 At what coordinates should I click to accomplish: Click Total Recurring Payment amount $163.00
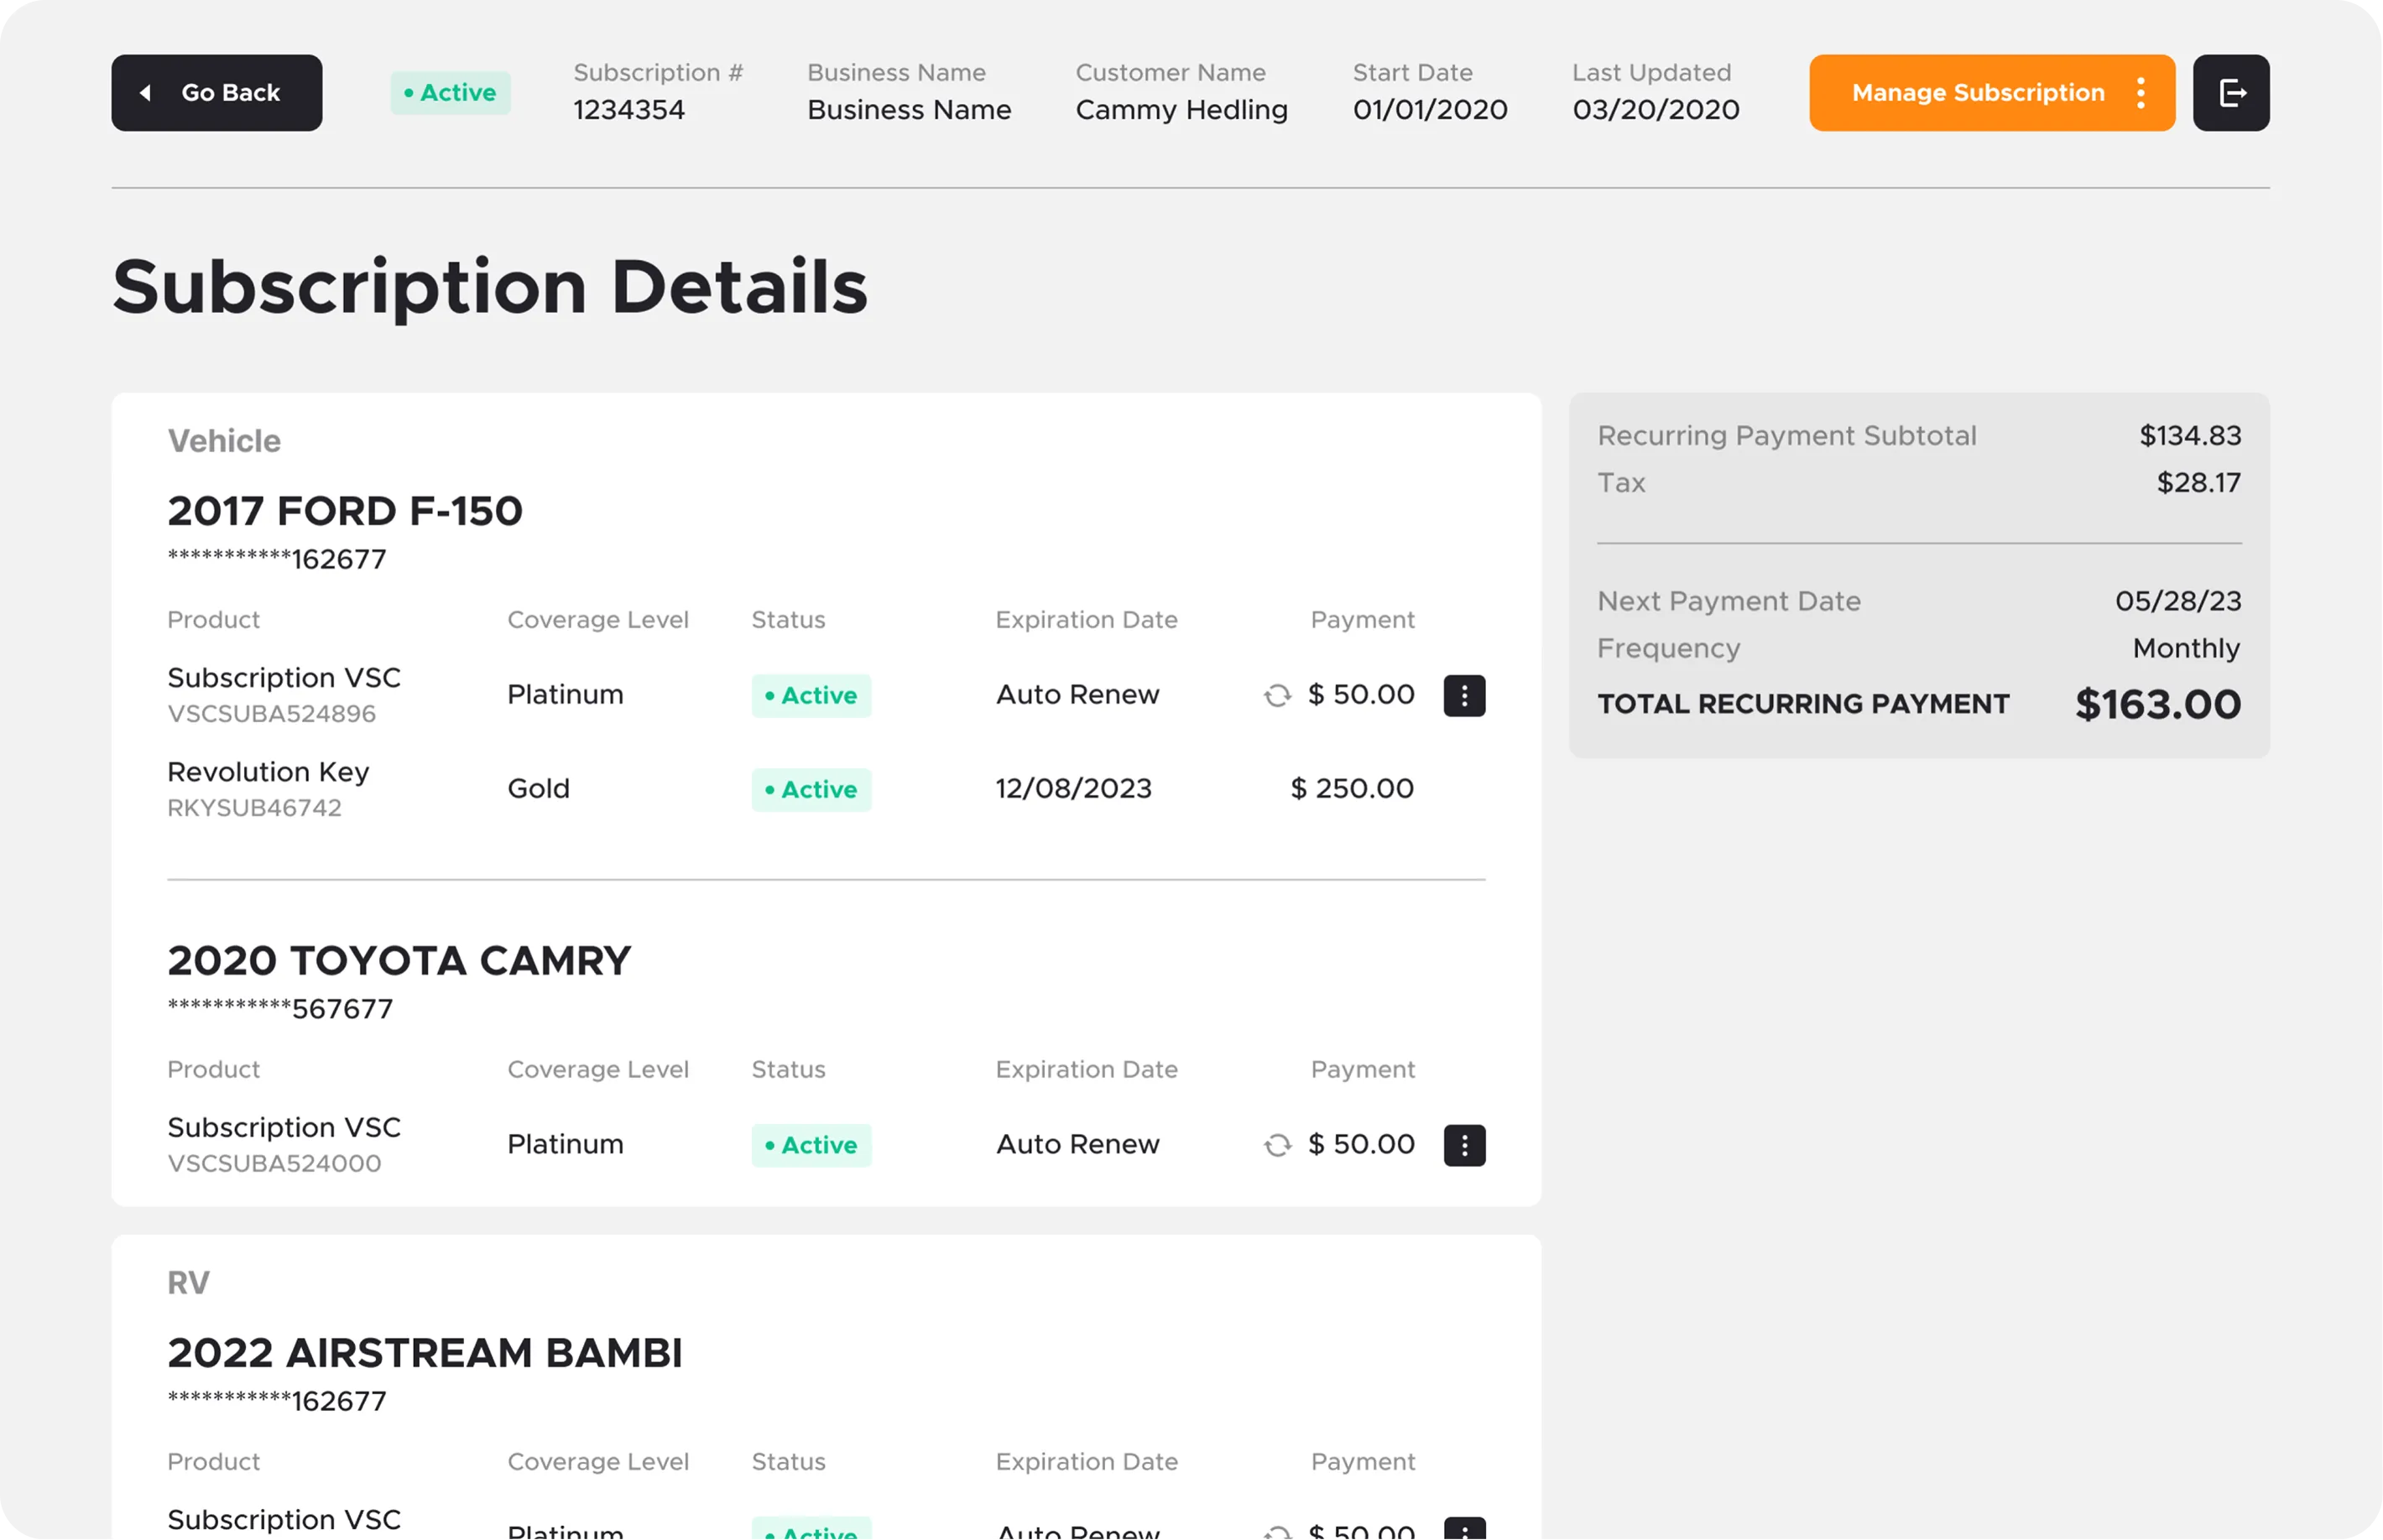pyautogui.click(x=2157, y=704)
